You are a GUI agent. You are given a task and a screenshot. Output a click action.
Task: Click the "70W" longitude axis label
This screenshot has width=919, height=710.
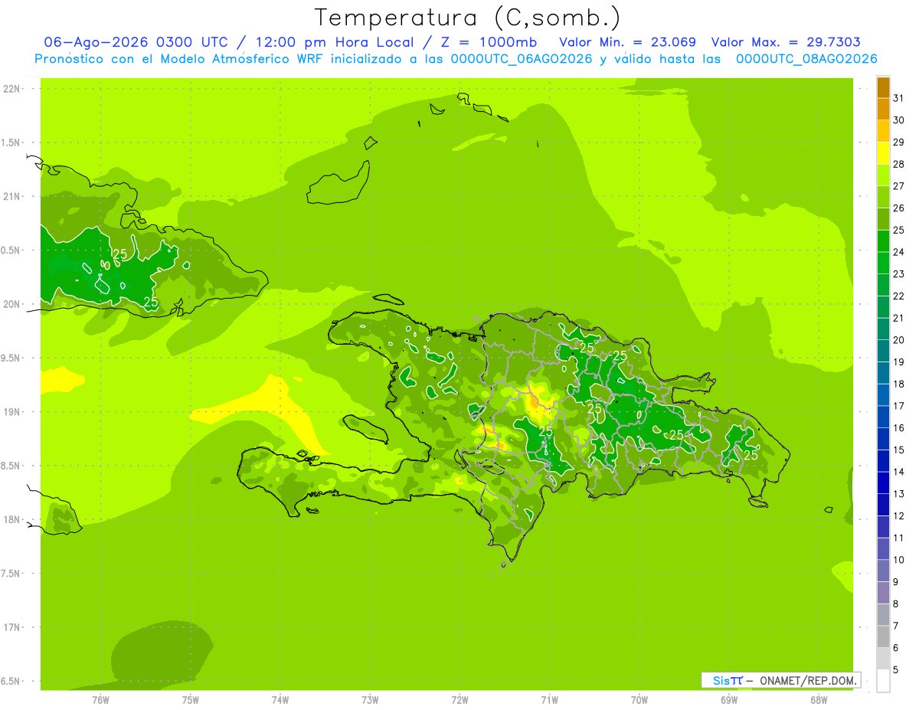tap(639, 700)
